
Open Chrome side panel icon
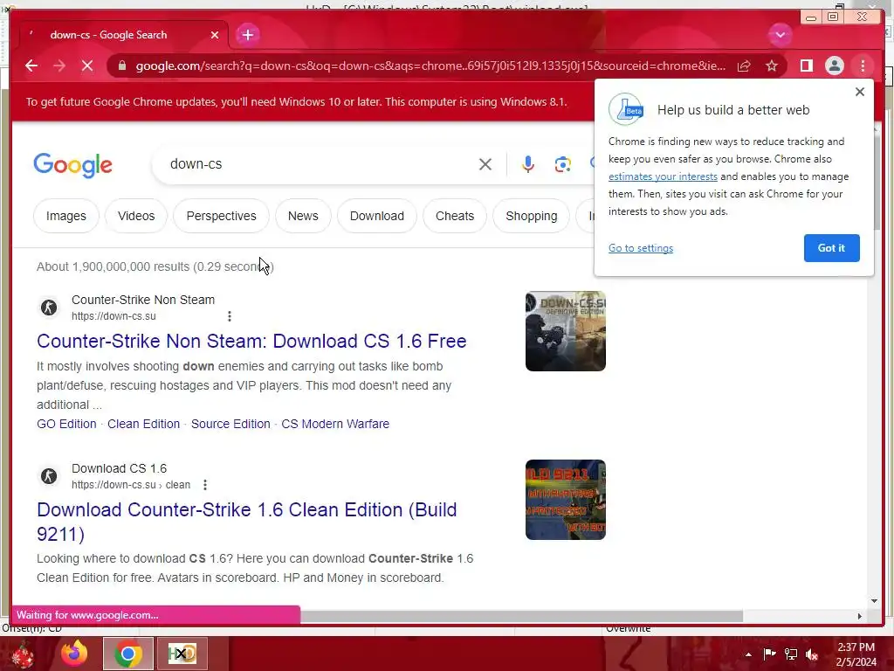(806, 66)
